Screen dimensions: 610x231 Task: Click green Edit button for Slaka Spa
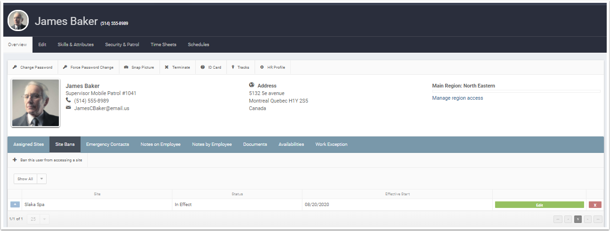tap(539, 205)
